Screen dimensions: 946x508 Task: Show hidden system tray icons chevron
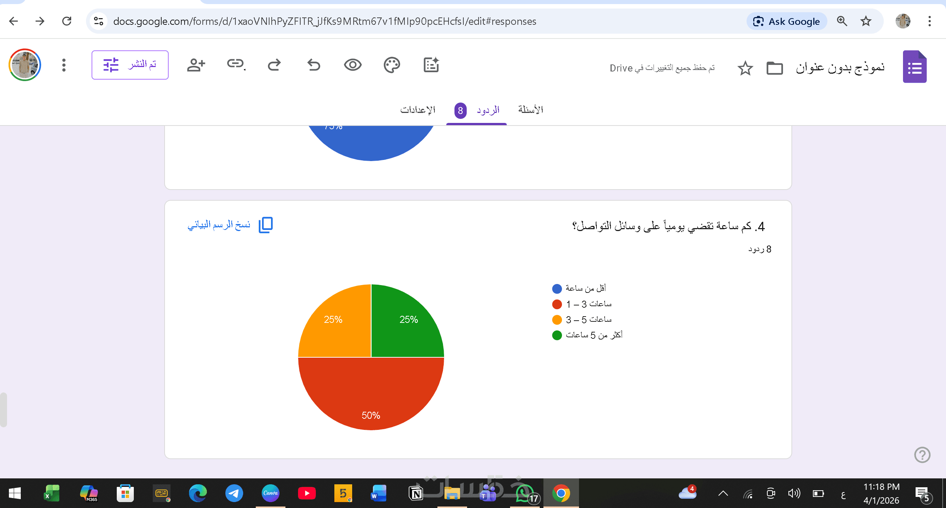(x=723, y=493)
